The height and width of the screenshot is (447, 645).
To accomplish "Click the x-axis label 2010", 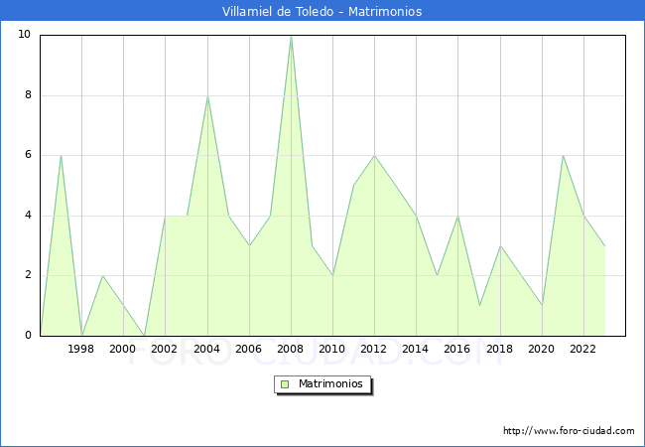I will click(332, 349).
